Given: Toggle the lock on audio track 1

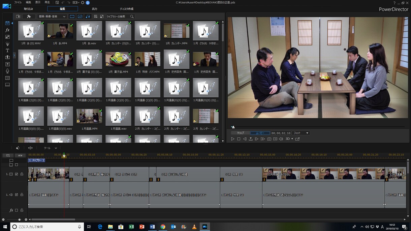Looking at the screenshot, I should pos(22,195).
